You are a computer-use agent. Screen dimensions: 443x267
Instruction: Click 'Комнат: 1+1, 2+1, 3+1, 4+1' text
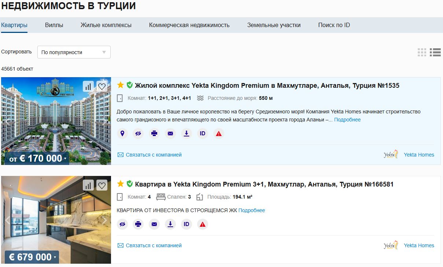click(159, 98)
